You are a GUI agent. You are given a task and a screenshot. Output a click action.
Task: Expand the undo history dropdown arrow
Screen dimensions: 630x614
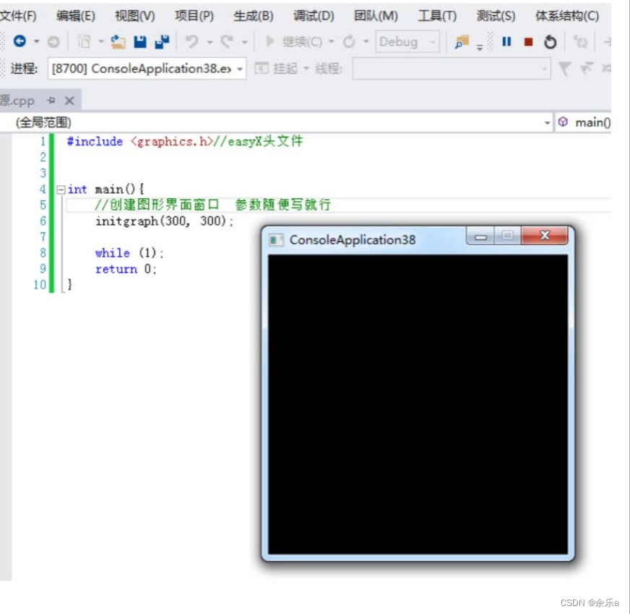pyautogui.click(x=210, y=42)
